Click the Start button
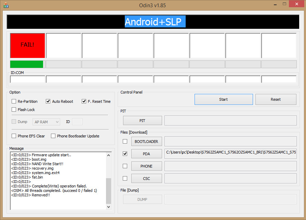The width and height of the screenshot is (306, 220). point(224,99)
